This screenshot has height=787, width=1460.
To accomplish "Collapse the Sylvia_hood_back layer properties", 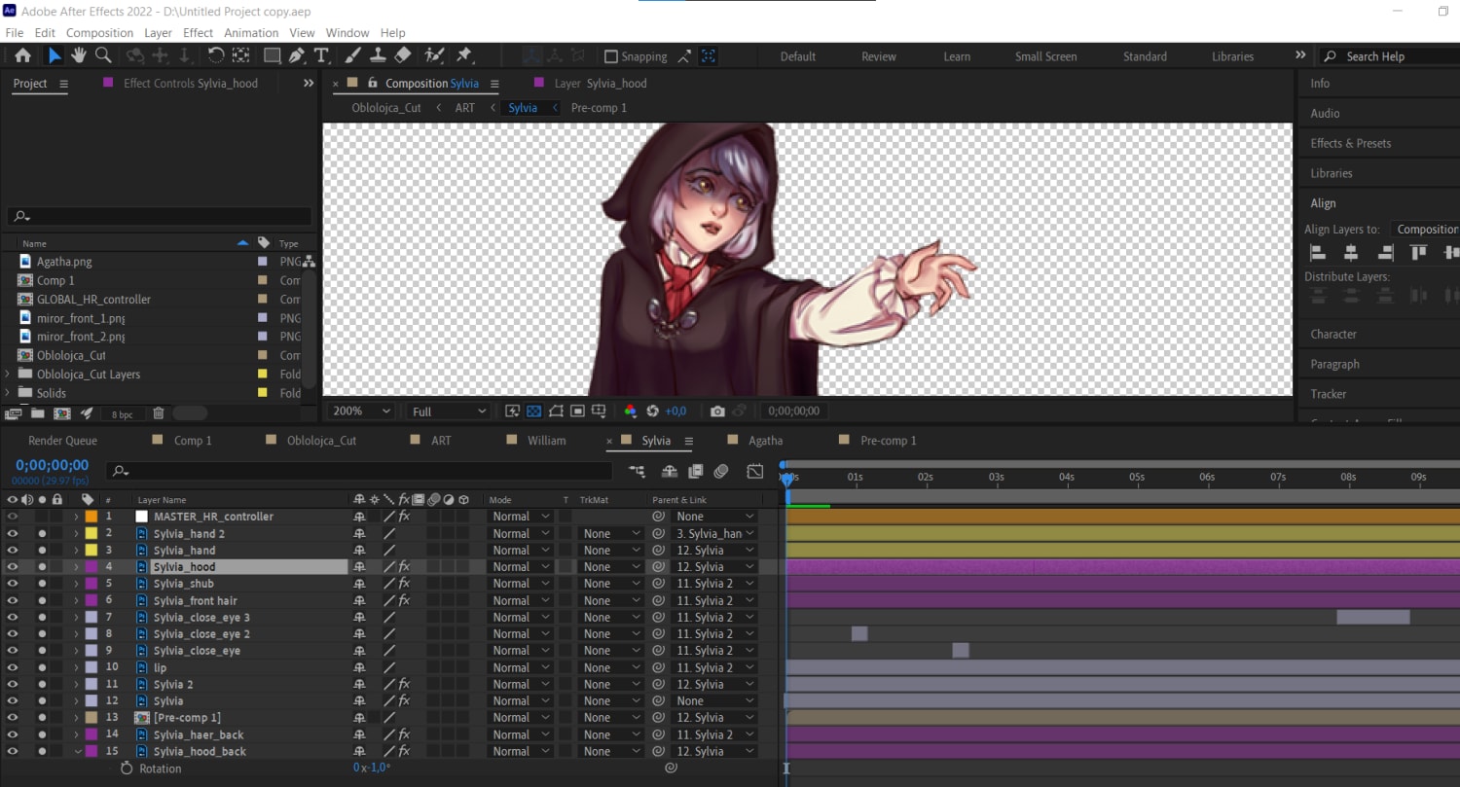I will [77, 752].
